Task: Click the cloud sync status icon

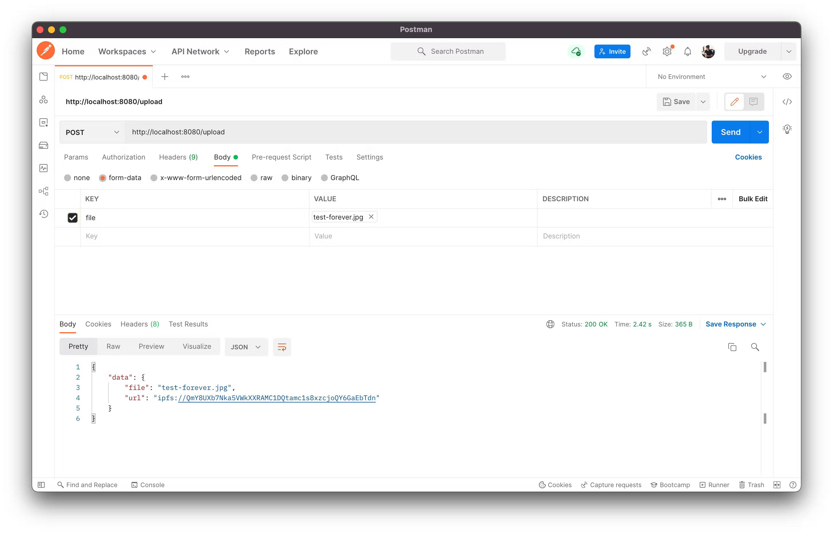Action: coord(576,51)
